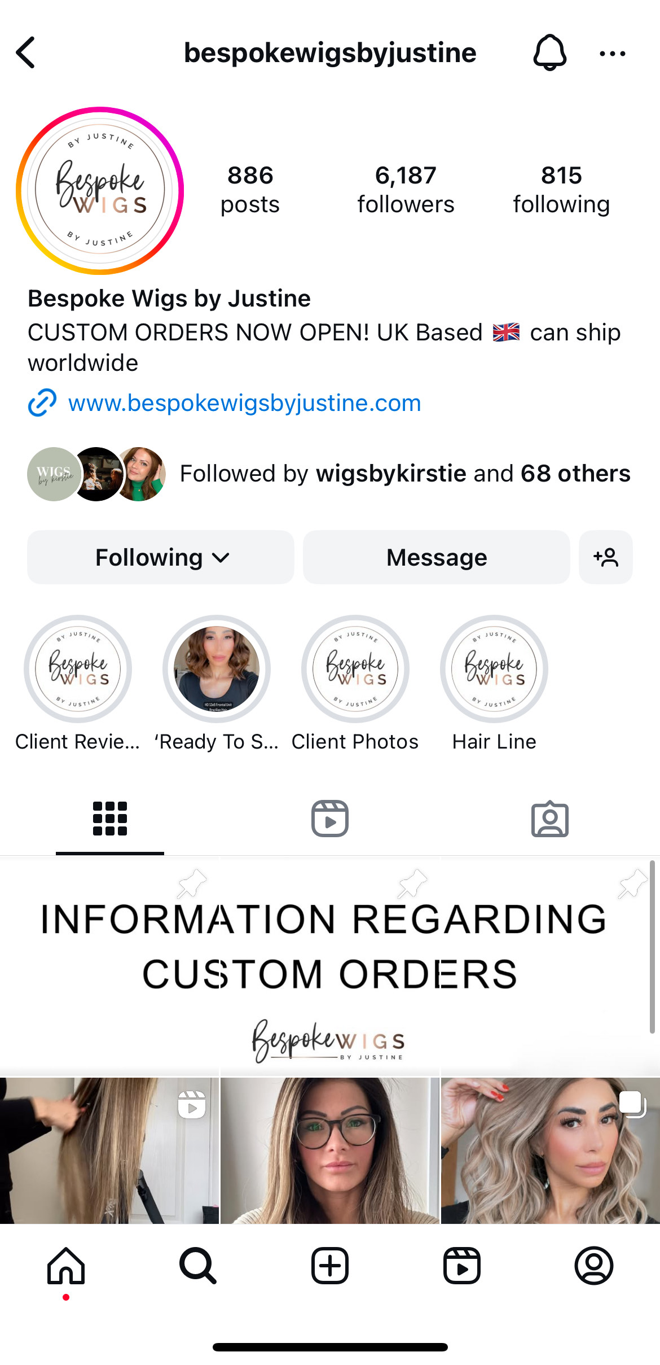The height and width of the screenshot is (1365, 660).
Task: Open the pinned custom orders information post
Action: [329, 965]
